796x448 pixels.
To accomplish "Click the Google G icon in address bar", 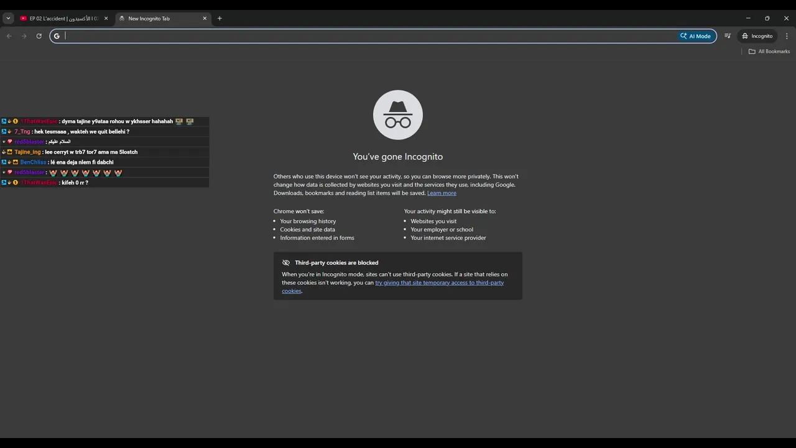I will [57, 36].
